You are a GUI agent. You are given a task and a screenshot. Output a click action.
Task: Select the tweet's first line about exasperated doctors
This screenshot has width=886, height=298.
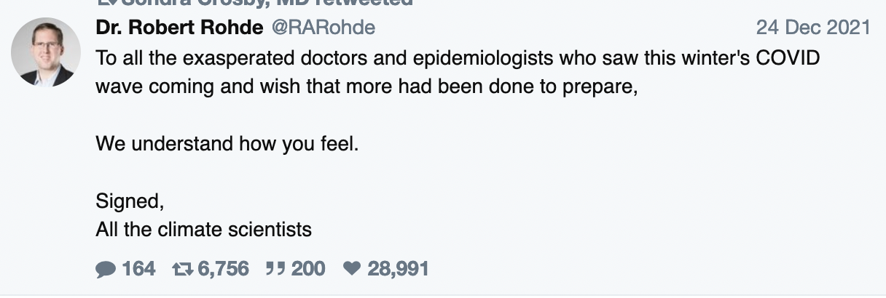(458, 58)
